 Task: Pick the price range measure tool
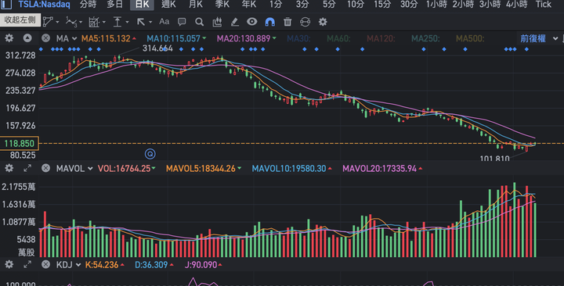[x=117, y=22]
